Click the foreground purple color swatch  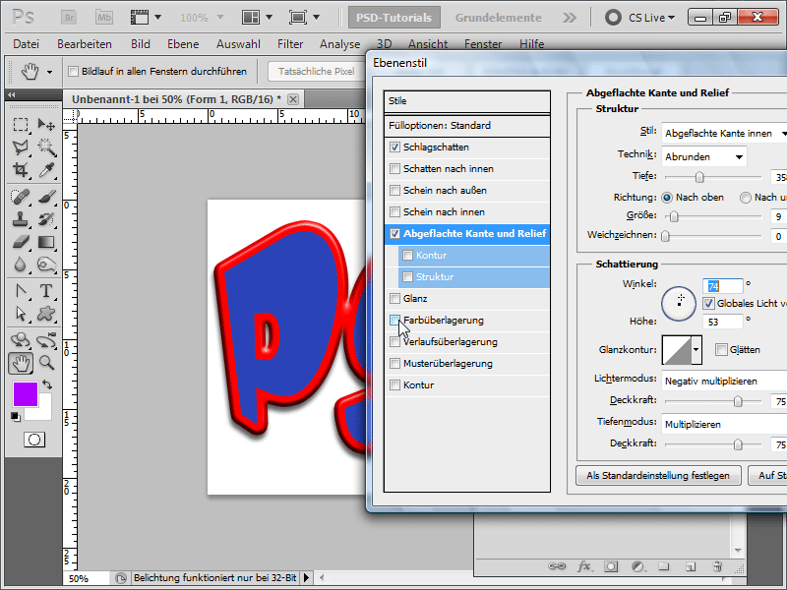(x=26, y=394)
